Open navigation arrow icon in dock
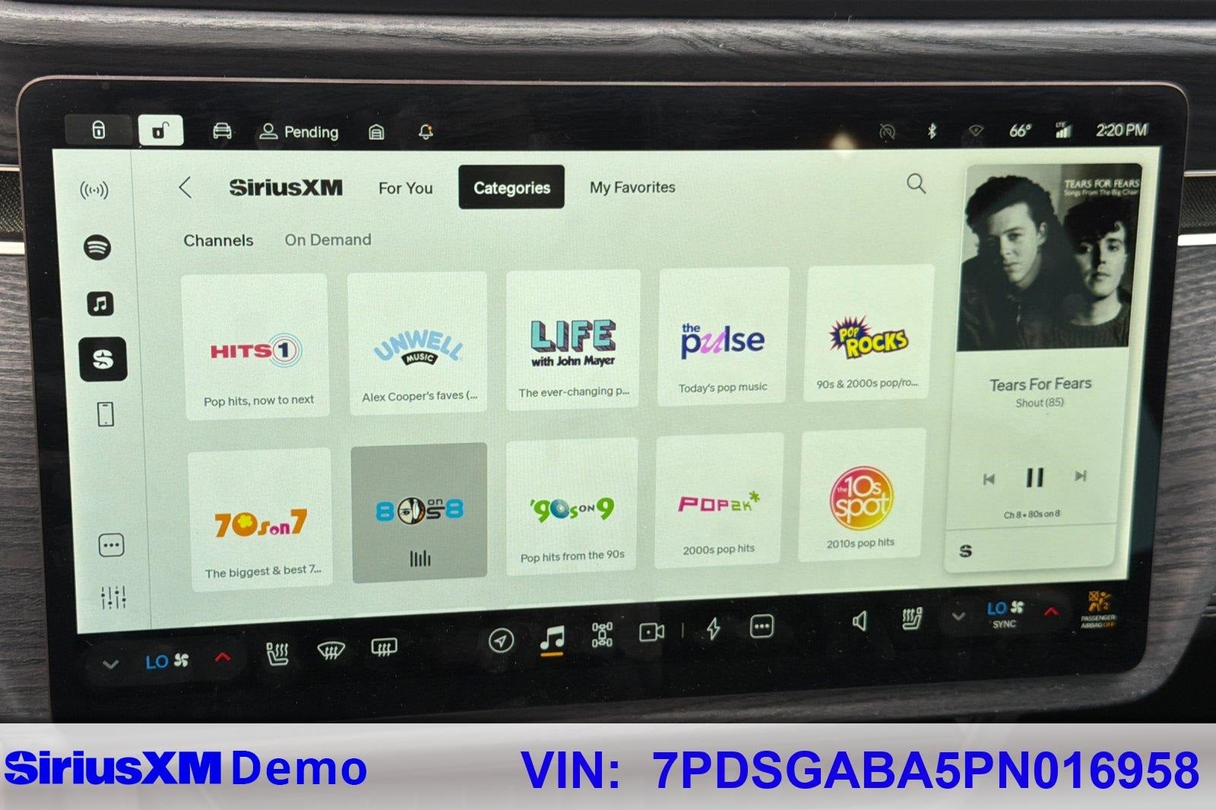The width and height of the screenshot is (1216, 810). point(500,641)
